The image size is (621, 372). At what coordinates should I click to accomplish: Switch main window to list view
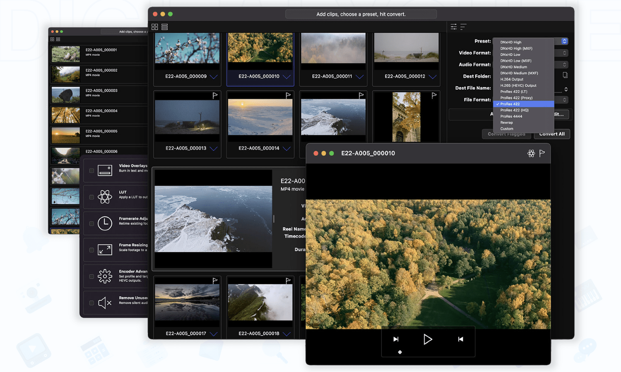tap(165, 27)
